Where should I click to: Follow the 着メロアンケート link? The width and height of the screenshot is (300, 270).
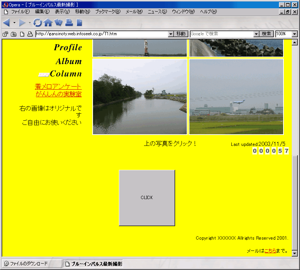point(58,87)
